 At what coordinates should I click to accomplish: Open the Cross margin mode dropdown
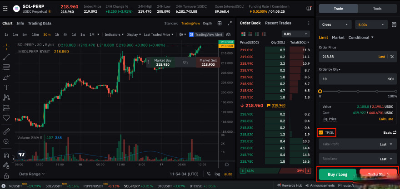[335, 24]
